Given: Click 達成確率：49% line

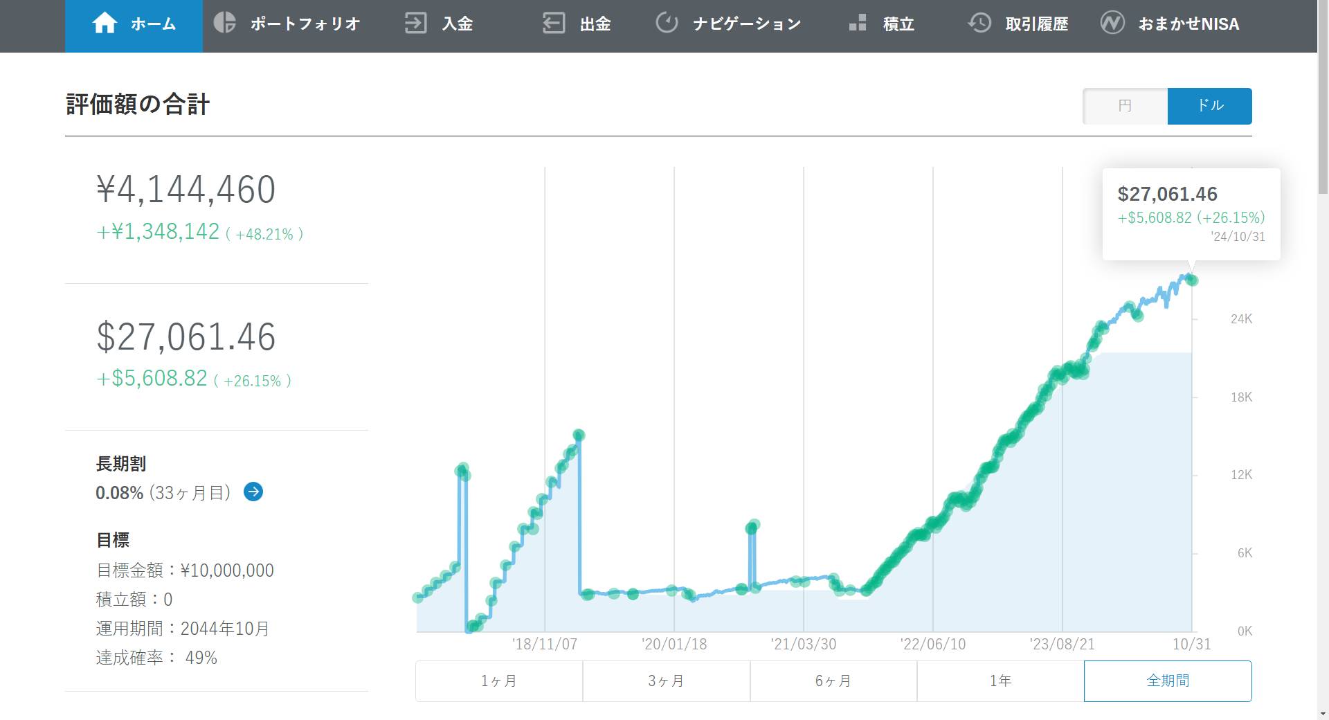Looking at the screenshot, I should [x=156, y=658].
